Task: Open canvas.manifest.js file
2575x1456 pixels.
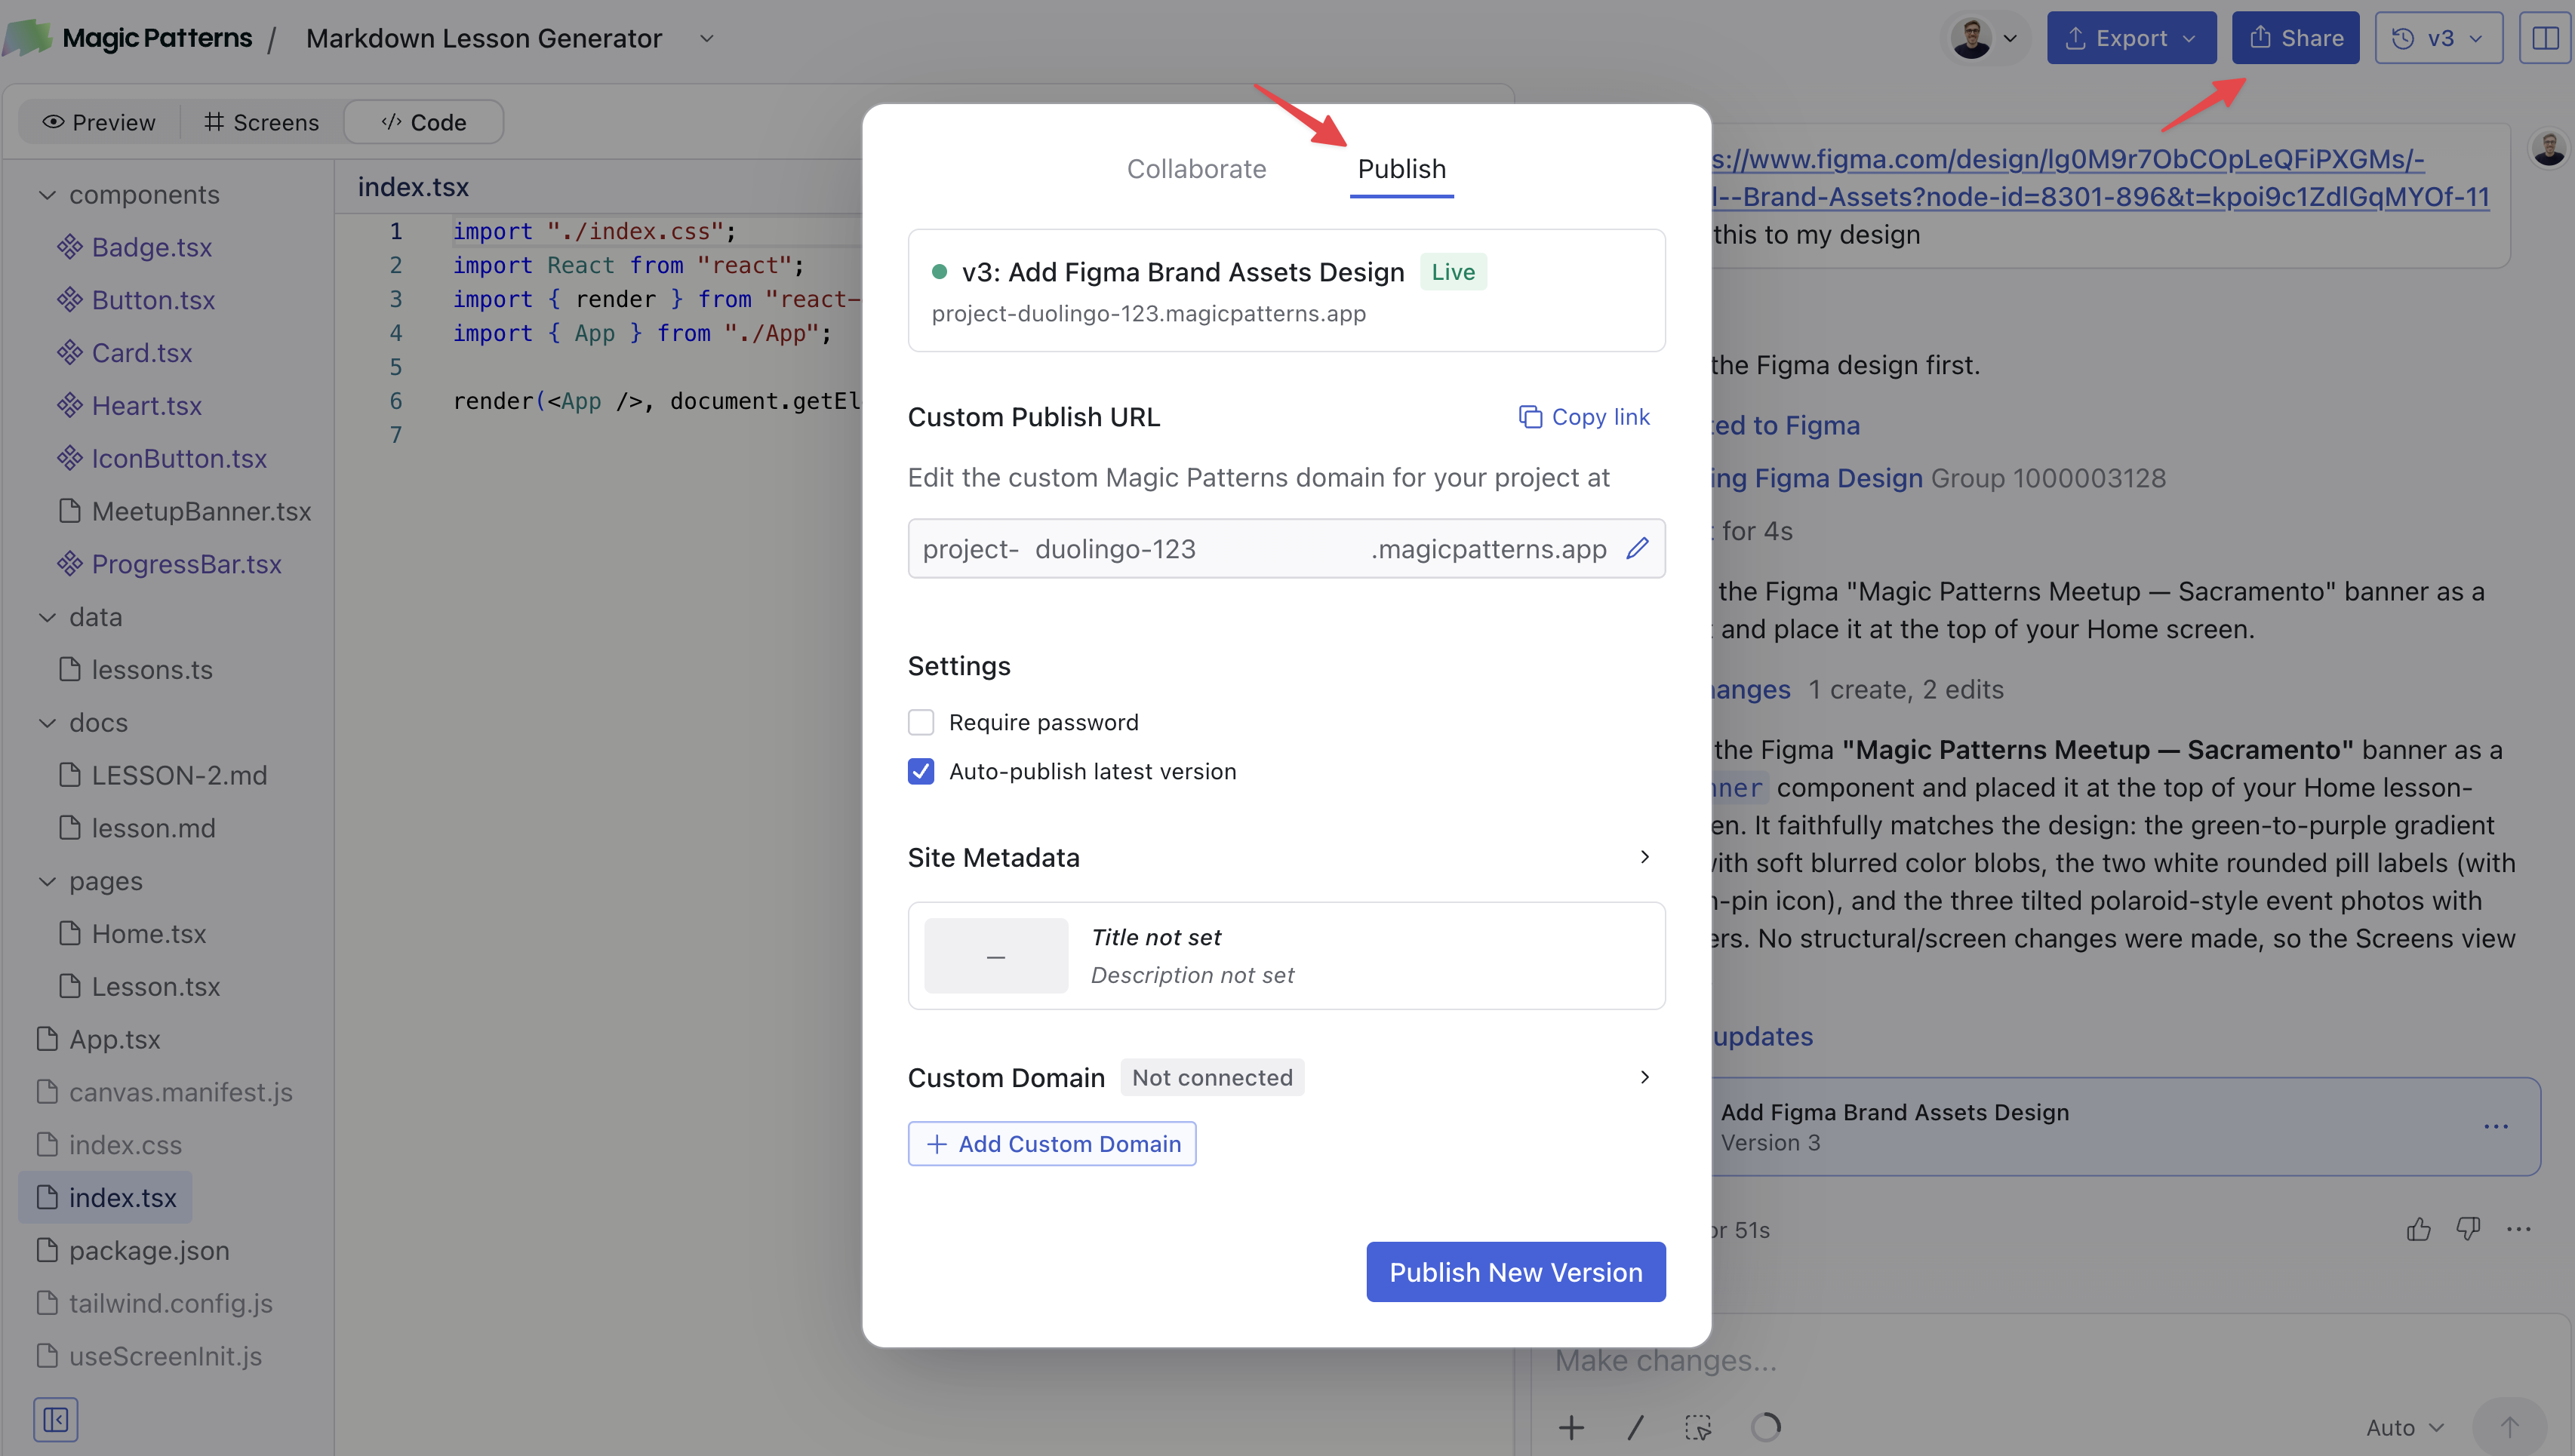Action: pyautogui.click(x=164, y=1092)
